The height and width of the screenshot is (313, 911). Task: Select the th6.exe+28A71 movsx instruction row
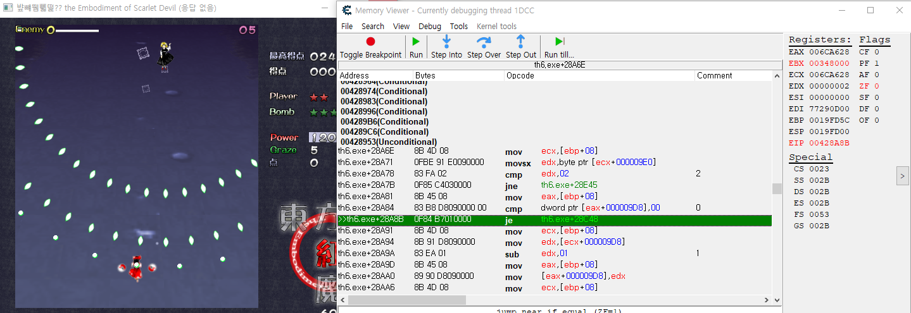(555, 163)
